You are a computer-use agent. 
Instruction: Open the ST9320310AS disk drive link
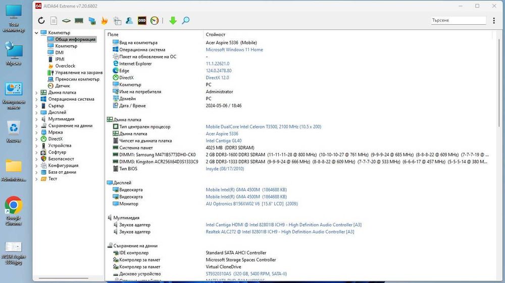click(x=246, y=274)
